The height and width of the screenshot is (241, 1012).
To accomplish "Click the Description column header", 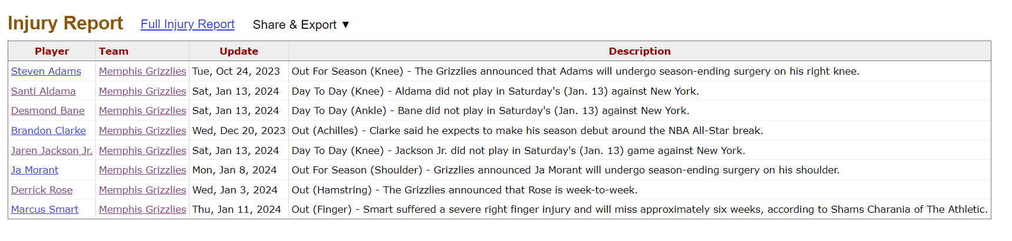I will point(639,51).
